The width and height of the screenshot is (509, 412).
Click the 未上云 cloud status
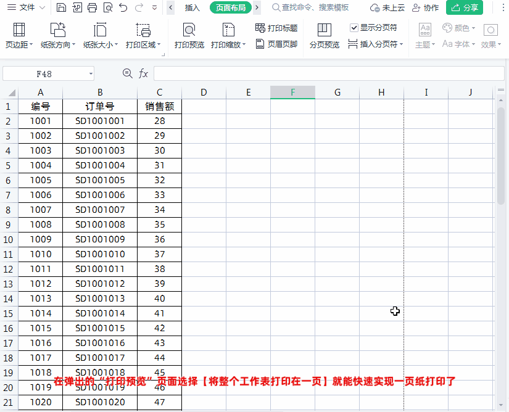click(387, 8)
